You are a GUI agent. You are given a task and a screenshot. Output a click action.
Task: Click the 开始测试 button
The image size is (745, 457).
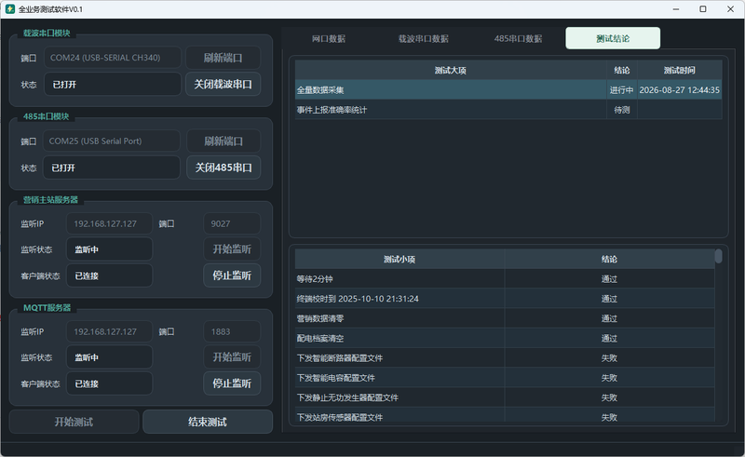[74, 422]
